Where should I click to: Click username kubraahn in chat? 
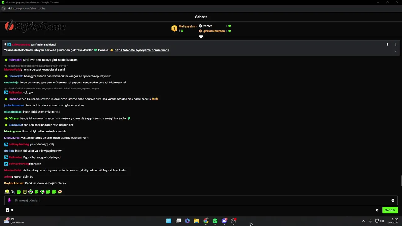point(15,60)
